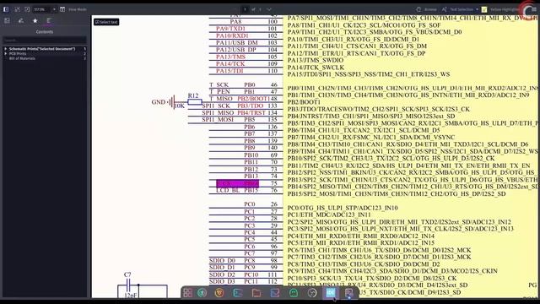Launch Brave browser from dock
This screenshot has width=540, height=304.
(x=219, y=293)
